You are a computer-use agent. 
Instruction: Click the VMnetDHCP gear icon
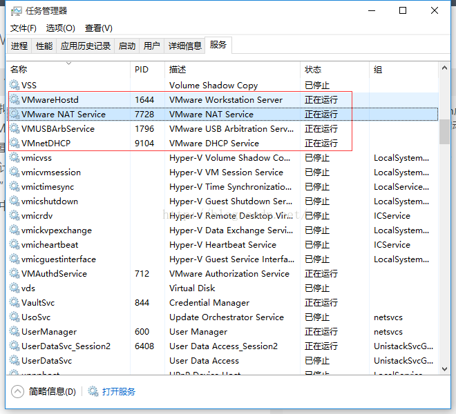[15, 143]
